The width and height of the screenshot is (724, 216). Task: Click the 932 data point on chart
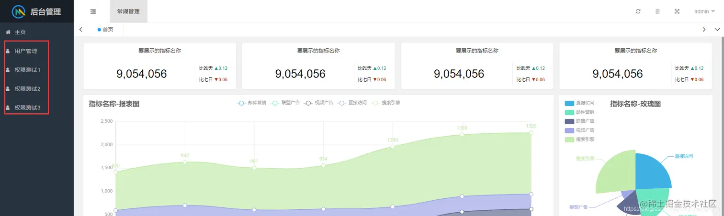[x=185, y=162]
